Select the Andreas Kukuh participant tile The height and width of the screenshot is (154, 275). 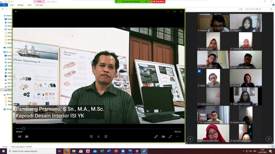[246, 115]
